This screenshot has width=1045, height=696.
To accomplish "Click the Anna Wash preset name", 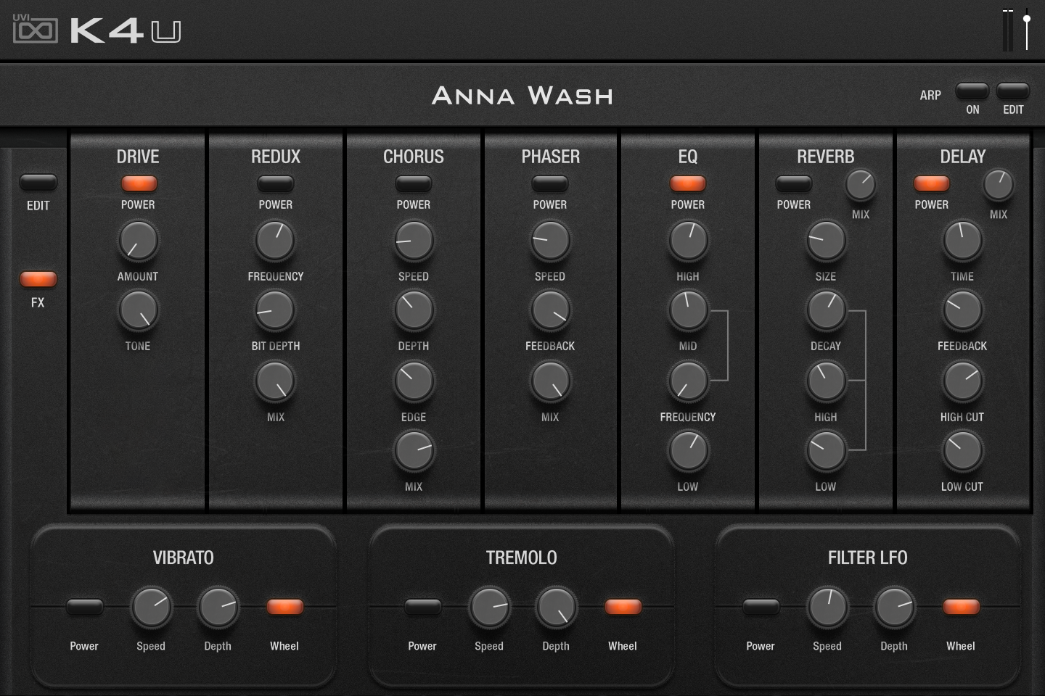I will tap(522, 95).
